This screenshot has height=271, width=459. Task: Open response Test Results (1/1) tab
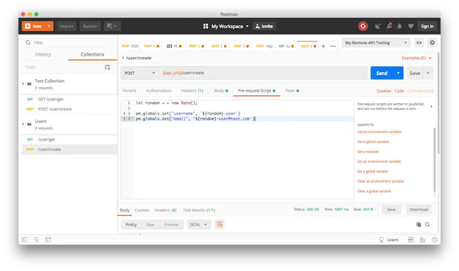(199, 210)
